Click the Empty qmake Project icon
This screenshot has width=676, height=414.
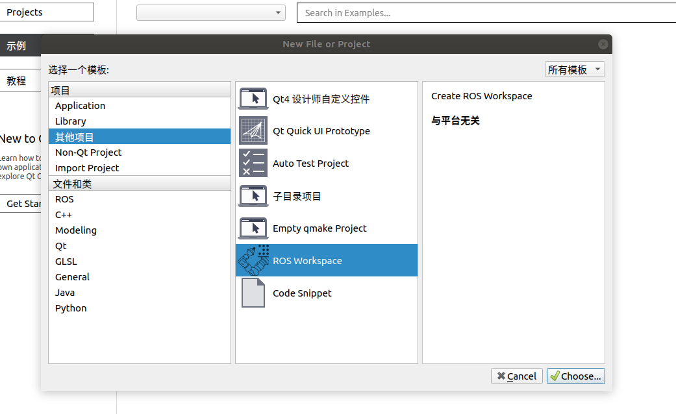tap(253, 228)
